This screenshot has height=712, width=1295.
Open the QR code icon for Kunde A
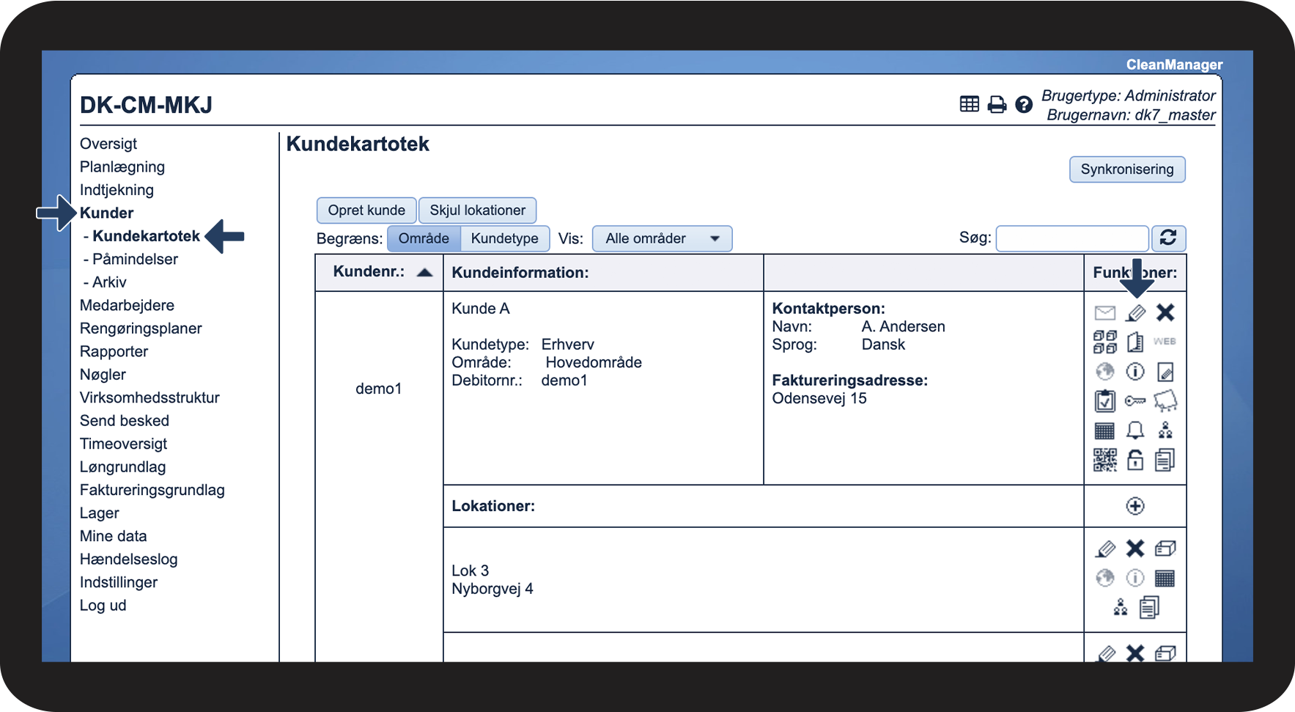1104,460
